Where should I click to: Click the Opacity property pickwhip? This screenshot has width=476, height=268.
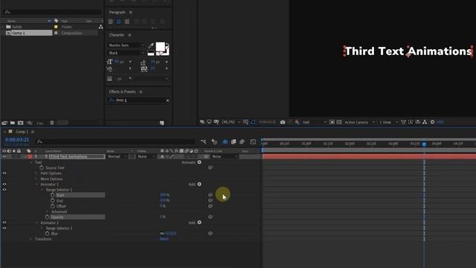pos(210,217)
